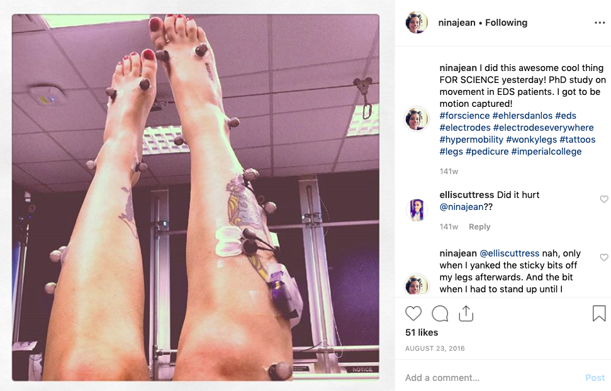The width and height of the screenshot is (611, 391).
Task: Share post using the upload arrow icon
Action: coord(466,314)
